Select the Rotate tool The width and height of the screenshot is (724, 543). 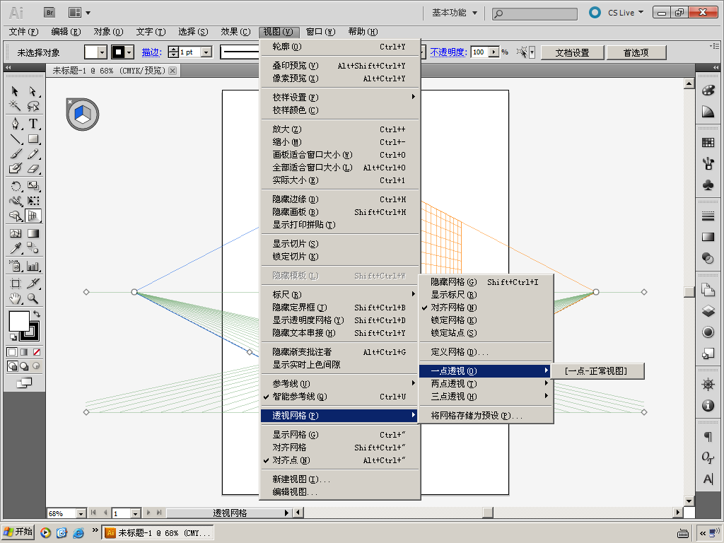pyautogui.click(x=15, y=186)
